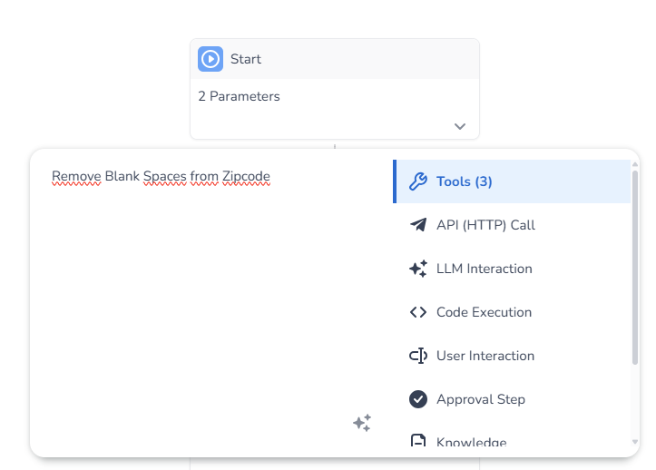Click the Knowledge document icon
This screenshot has height=470, width=656.
click(417, 442)
